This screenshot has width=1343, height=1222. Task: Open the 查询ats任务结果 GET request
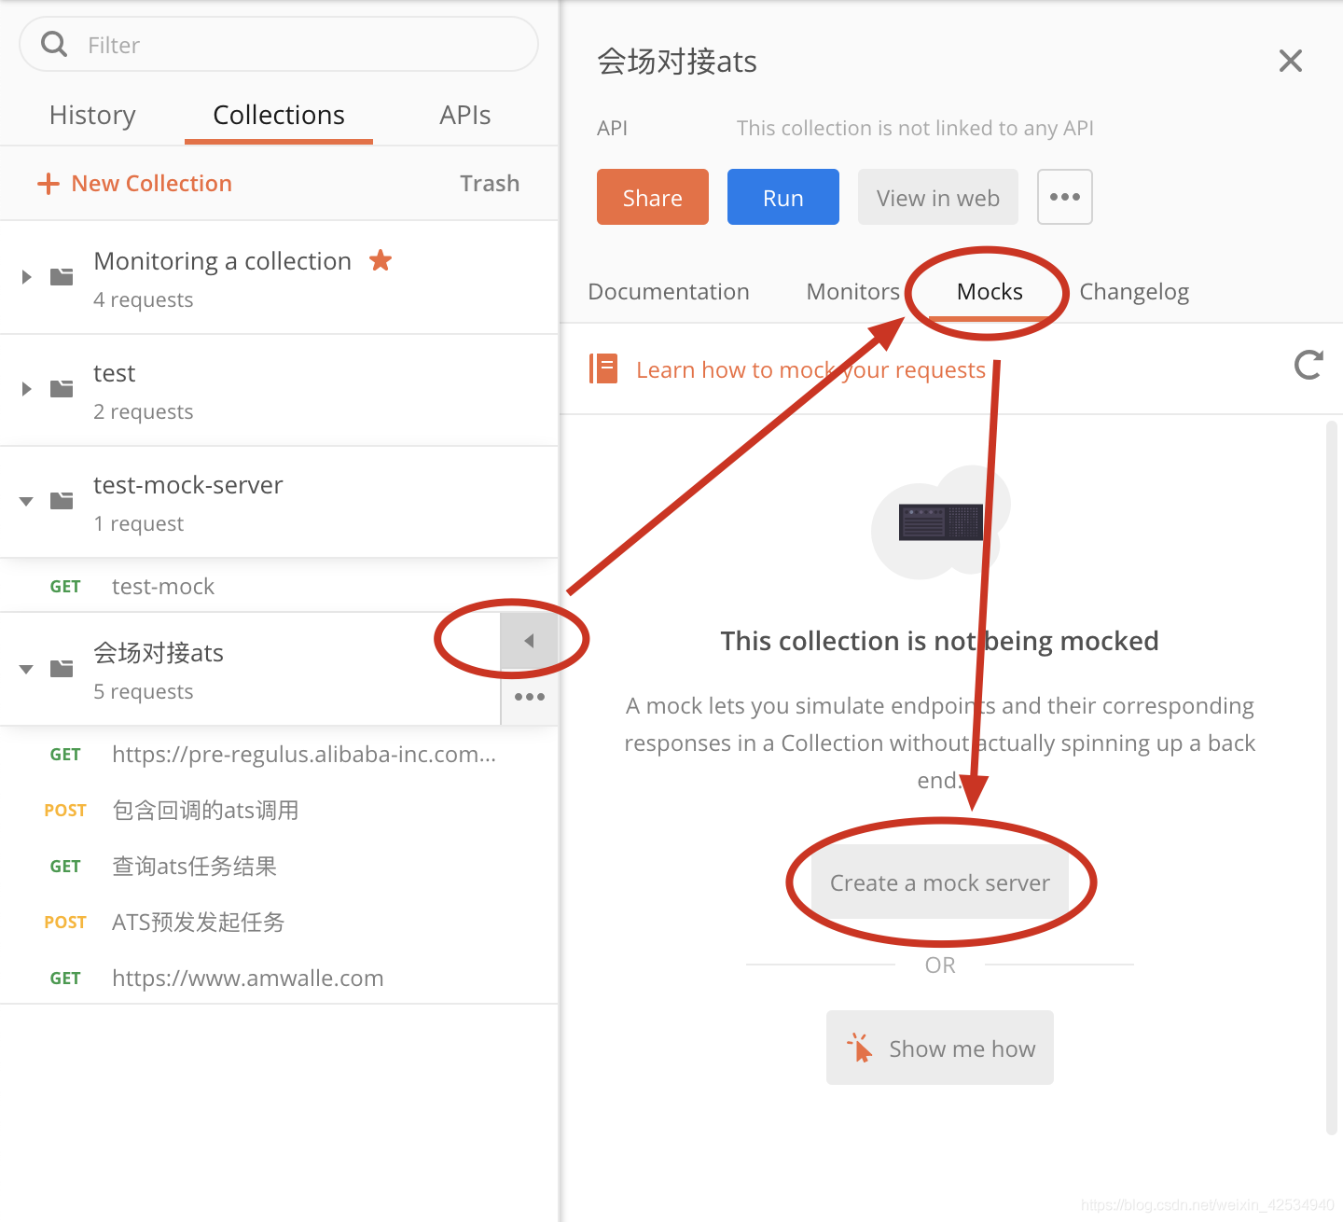(x=279, y=866)
